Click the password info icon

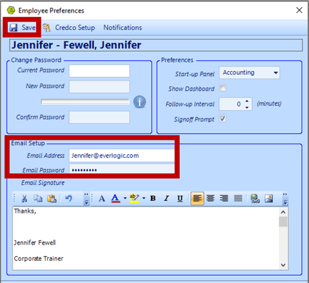point(140,102)
